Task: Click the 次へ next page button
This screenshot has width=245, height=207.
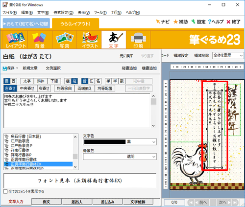Action: (x=224, y=203)
